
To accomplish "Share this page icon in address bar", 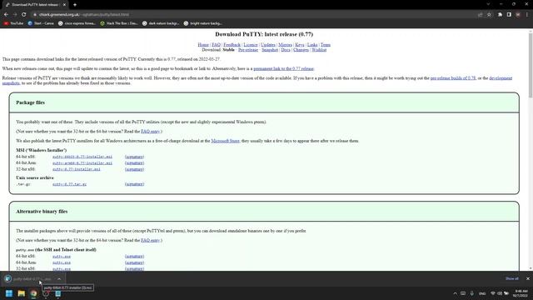I will pos(480,15).
